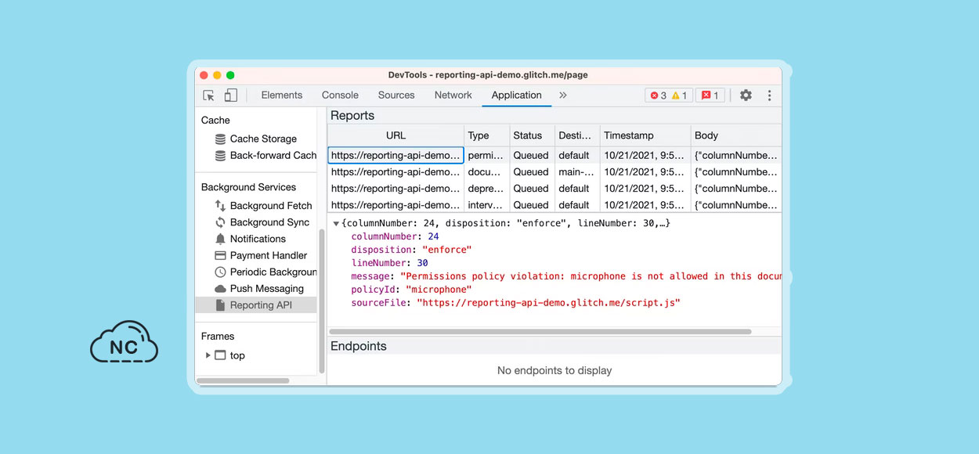Click the sidebar vertical scrollbar
Image resolution: width=979 pixels, height=454 pixels.
pos(321,301)
